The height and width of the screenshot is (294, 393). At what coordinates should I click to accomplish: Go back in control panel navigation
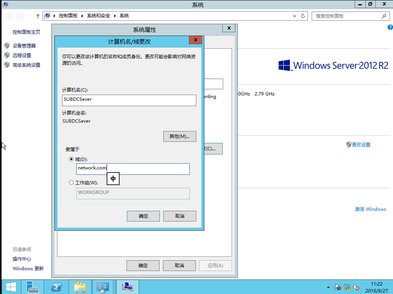(9, 16)
